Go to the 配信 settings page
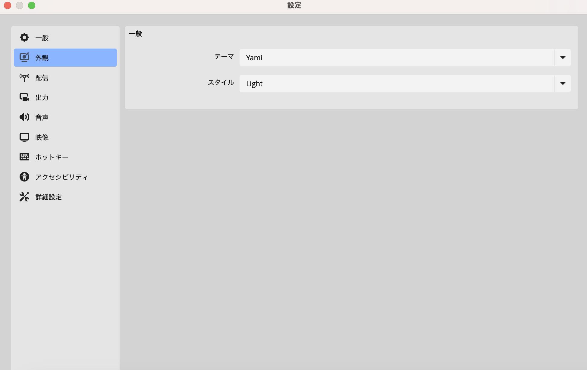587x370 pixels. click(65, 77)
